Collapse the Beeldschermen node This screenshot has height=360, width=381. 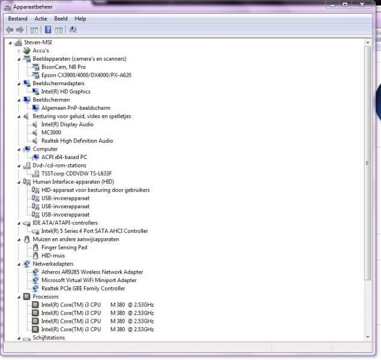[x=19, y=100]
